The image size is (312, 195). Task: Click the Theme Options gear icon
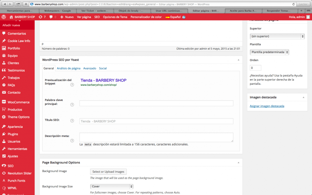coord(4,117)
